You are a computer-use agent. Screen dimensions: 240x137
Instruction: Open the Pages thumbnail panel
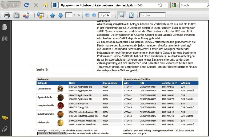[5, 27]
